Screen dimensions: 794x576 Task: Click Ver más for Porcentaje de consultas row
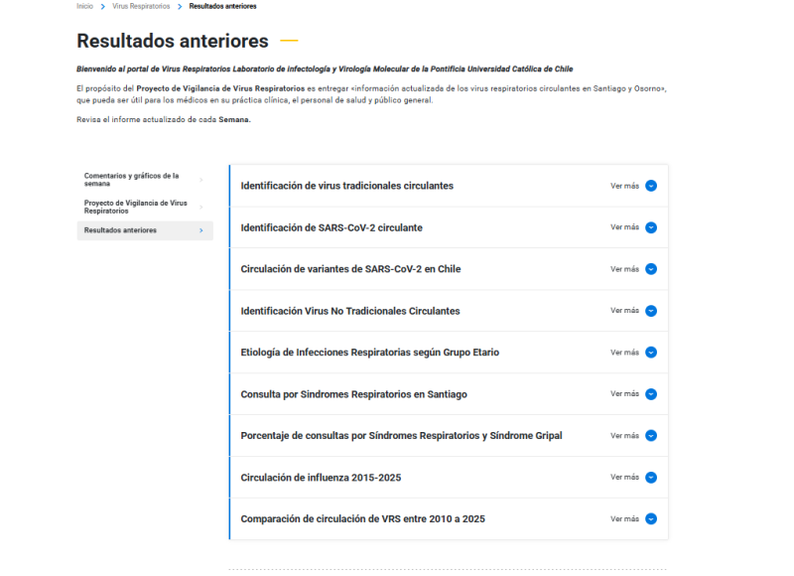624,436
